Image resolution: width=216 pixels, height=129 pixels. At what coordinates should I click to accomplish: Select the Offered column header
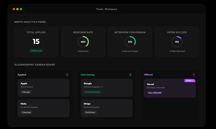tap(148, 75)
